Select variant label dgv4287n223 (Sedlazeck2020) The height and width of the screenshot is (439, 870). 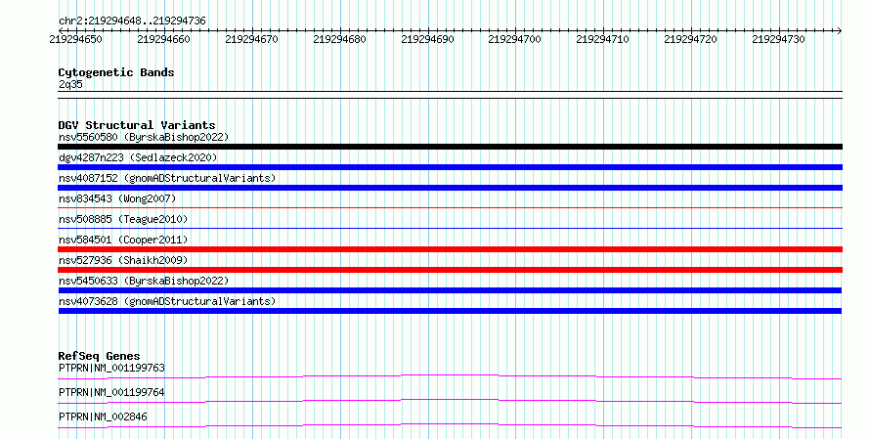[x=138, y=157]
